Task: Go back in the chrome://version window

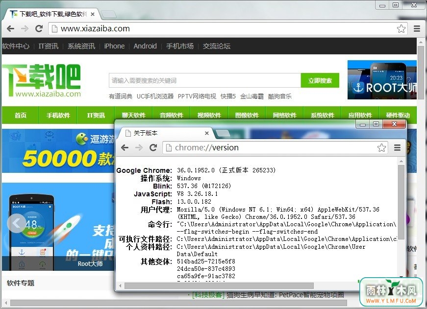Action: click(125, 148)
